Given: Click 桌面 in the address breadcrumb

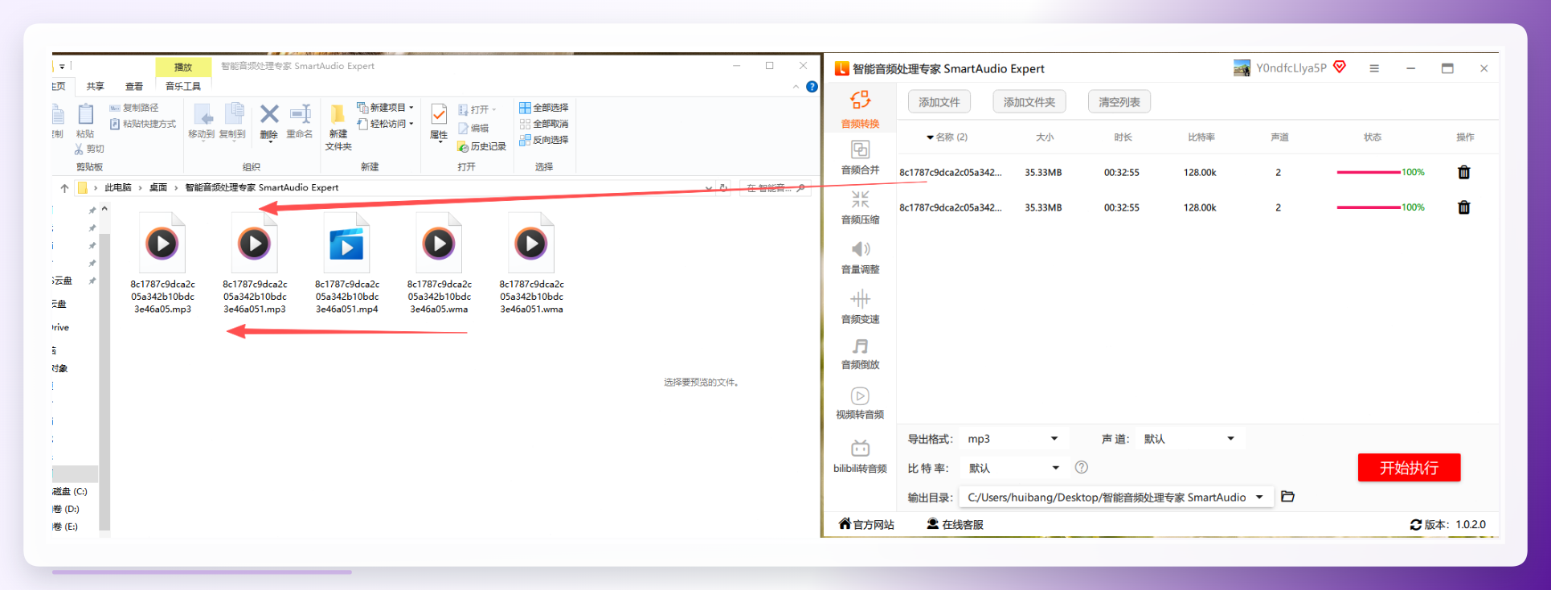Looking at the screenshot, I should click(158, 187).
